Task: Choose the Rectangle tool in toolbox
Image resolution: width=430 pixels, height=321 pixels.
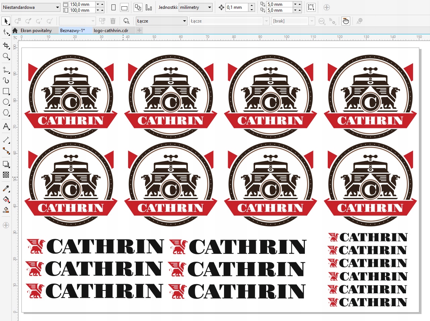Action: [6, 91]
